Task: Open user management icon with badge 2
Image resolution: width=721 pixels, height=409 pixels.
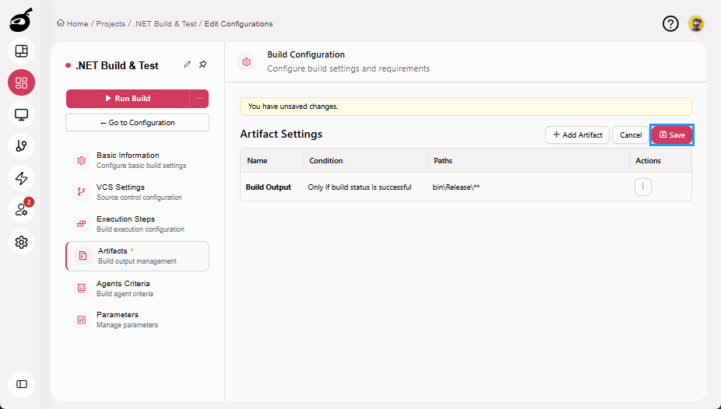Action: click(21, 210)
